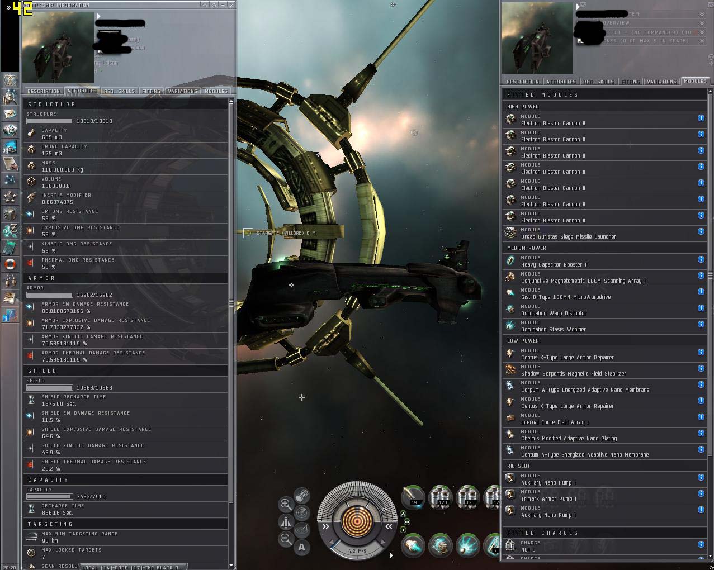Image resolution: width=714 pixels, height=570 pixels.
Task: Open Modules tab in left window
Action: [x=216, y=91]
